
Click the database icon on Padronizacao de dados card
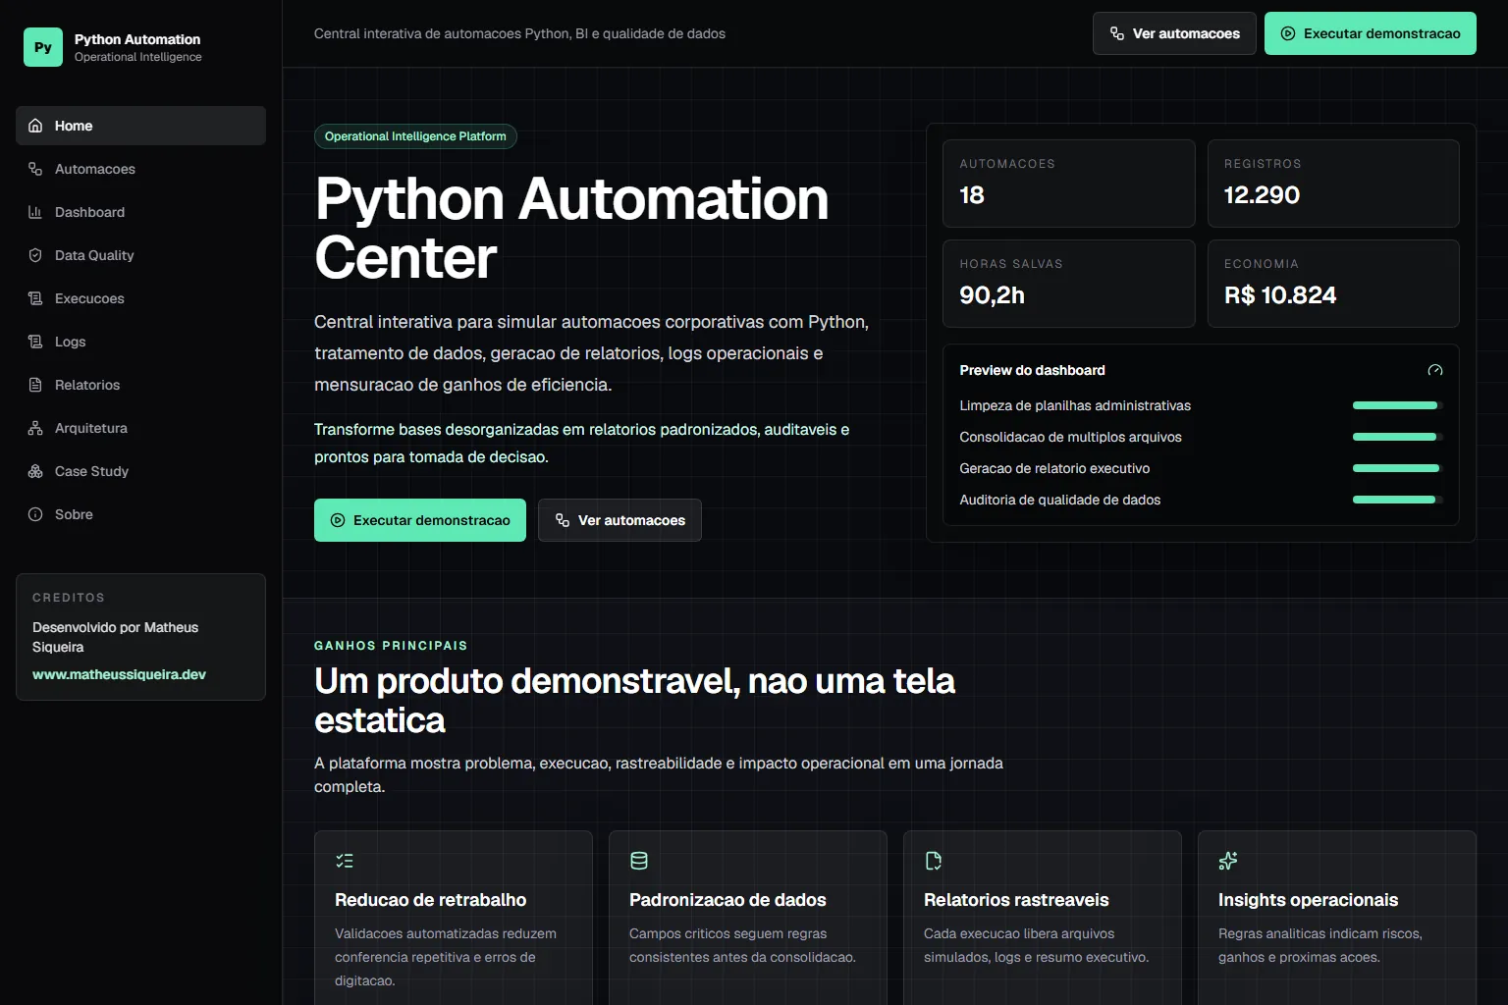[x=639, y=861]
